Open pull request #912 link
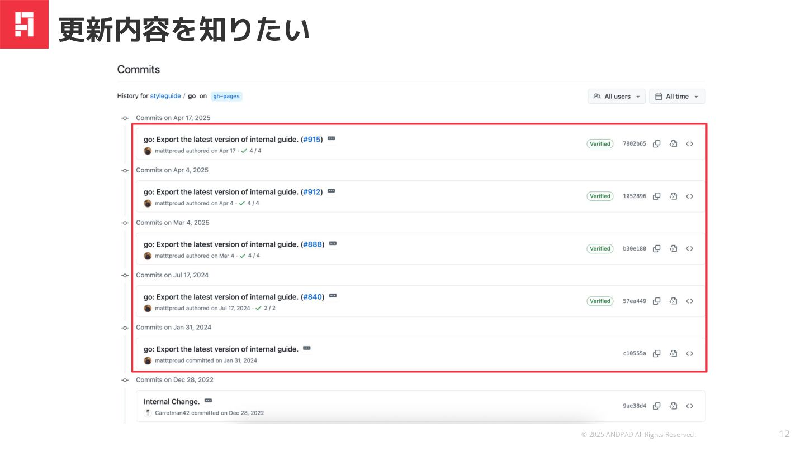 pyautogui.click(x=312, y=192)
